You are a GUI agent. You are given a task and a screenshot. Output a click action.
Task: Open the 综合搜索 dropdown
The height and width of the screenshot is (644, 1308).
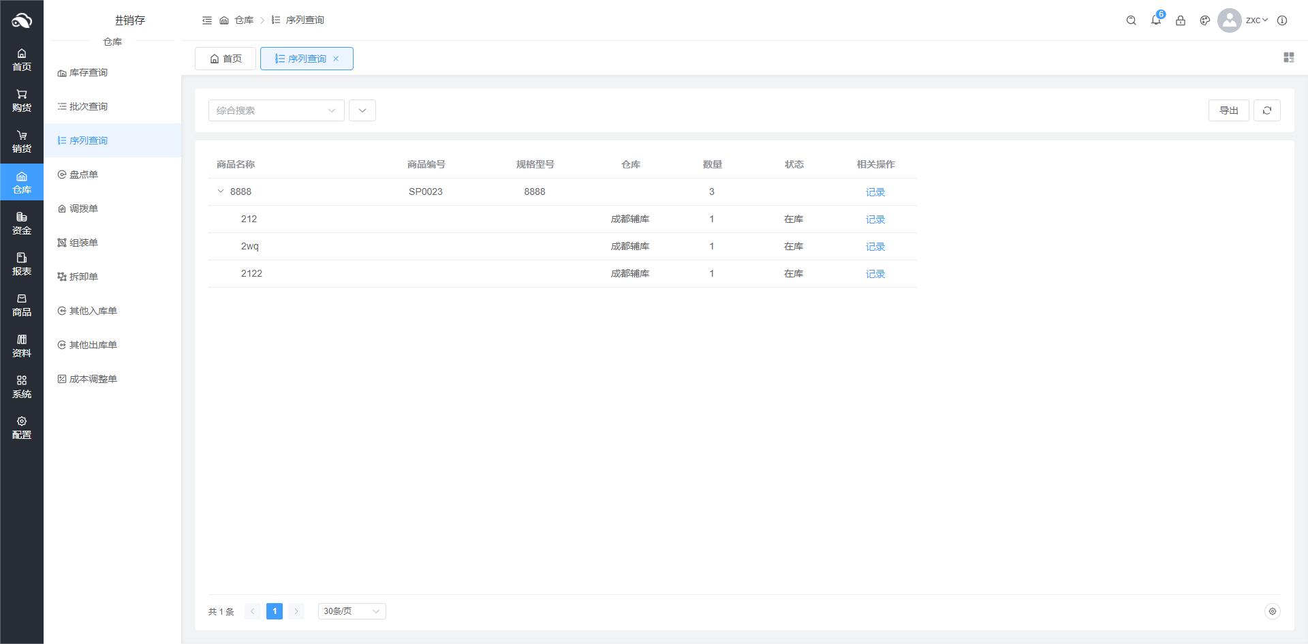click(x=276, y=110)
